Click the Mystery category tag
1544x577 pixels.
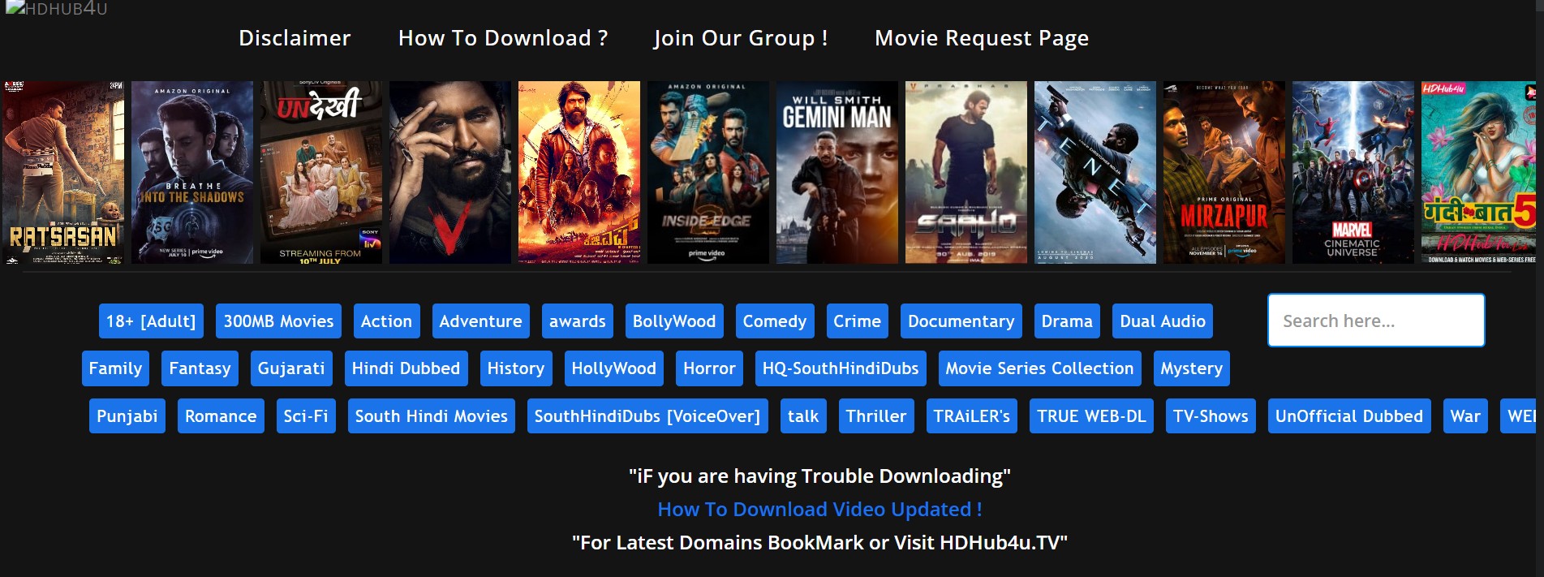[1191, 368]
